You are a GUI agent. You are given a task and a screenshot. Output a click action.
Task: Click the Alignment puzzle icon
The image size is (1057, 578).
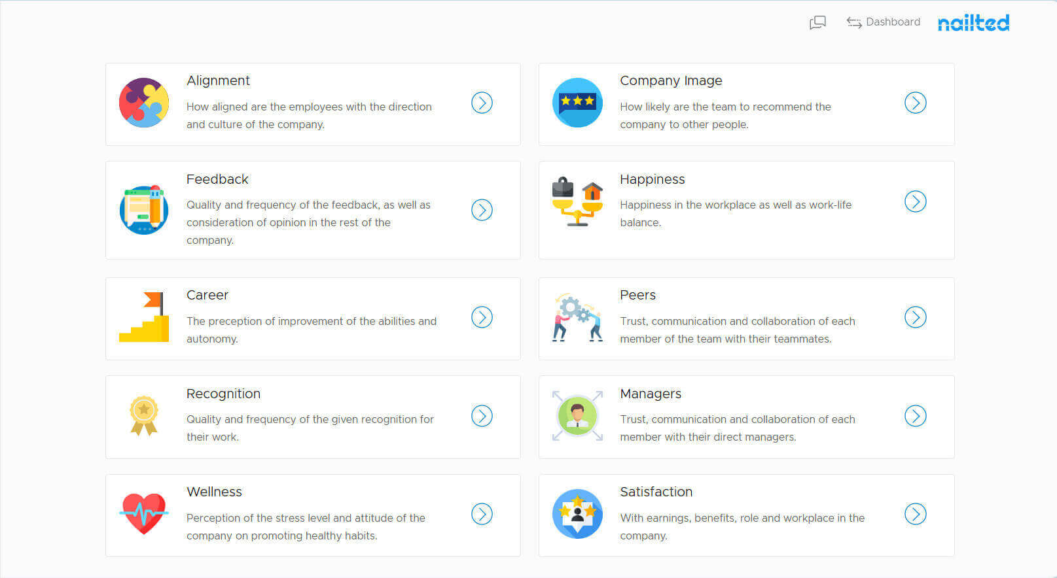pos(144,103)
